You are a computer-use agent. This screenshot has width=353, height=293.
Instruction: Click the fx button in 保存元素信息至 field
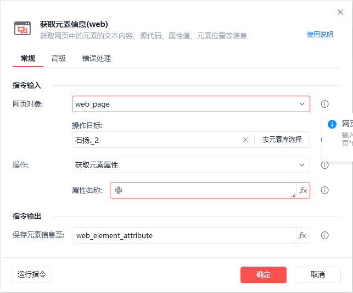302,235
